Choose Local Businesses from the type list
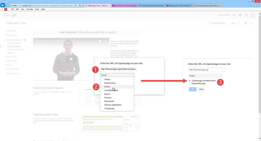The width and height of the screenshot is (261, 141). coord(117,90)
